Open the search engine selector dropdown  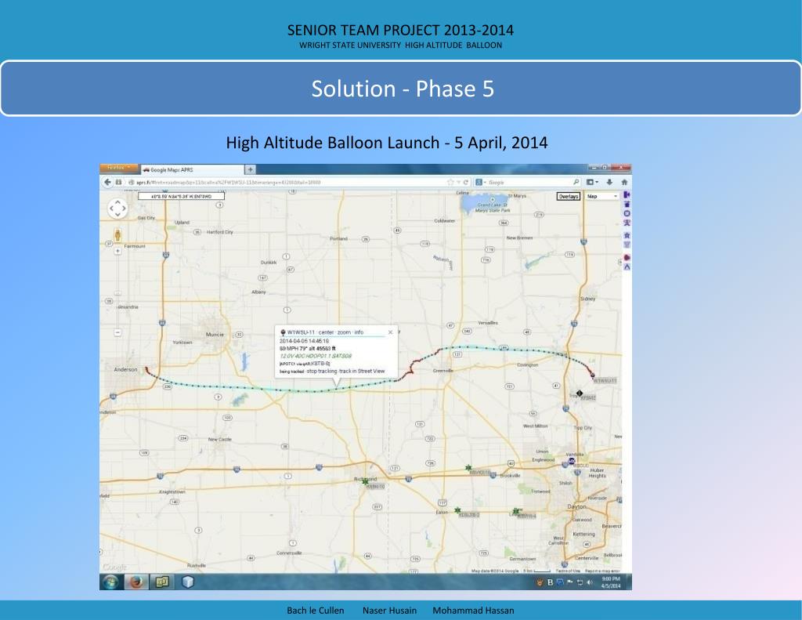click(480, 183)
